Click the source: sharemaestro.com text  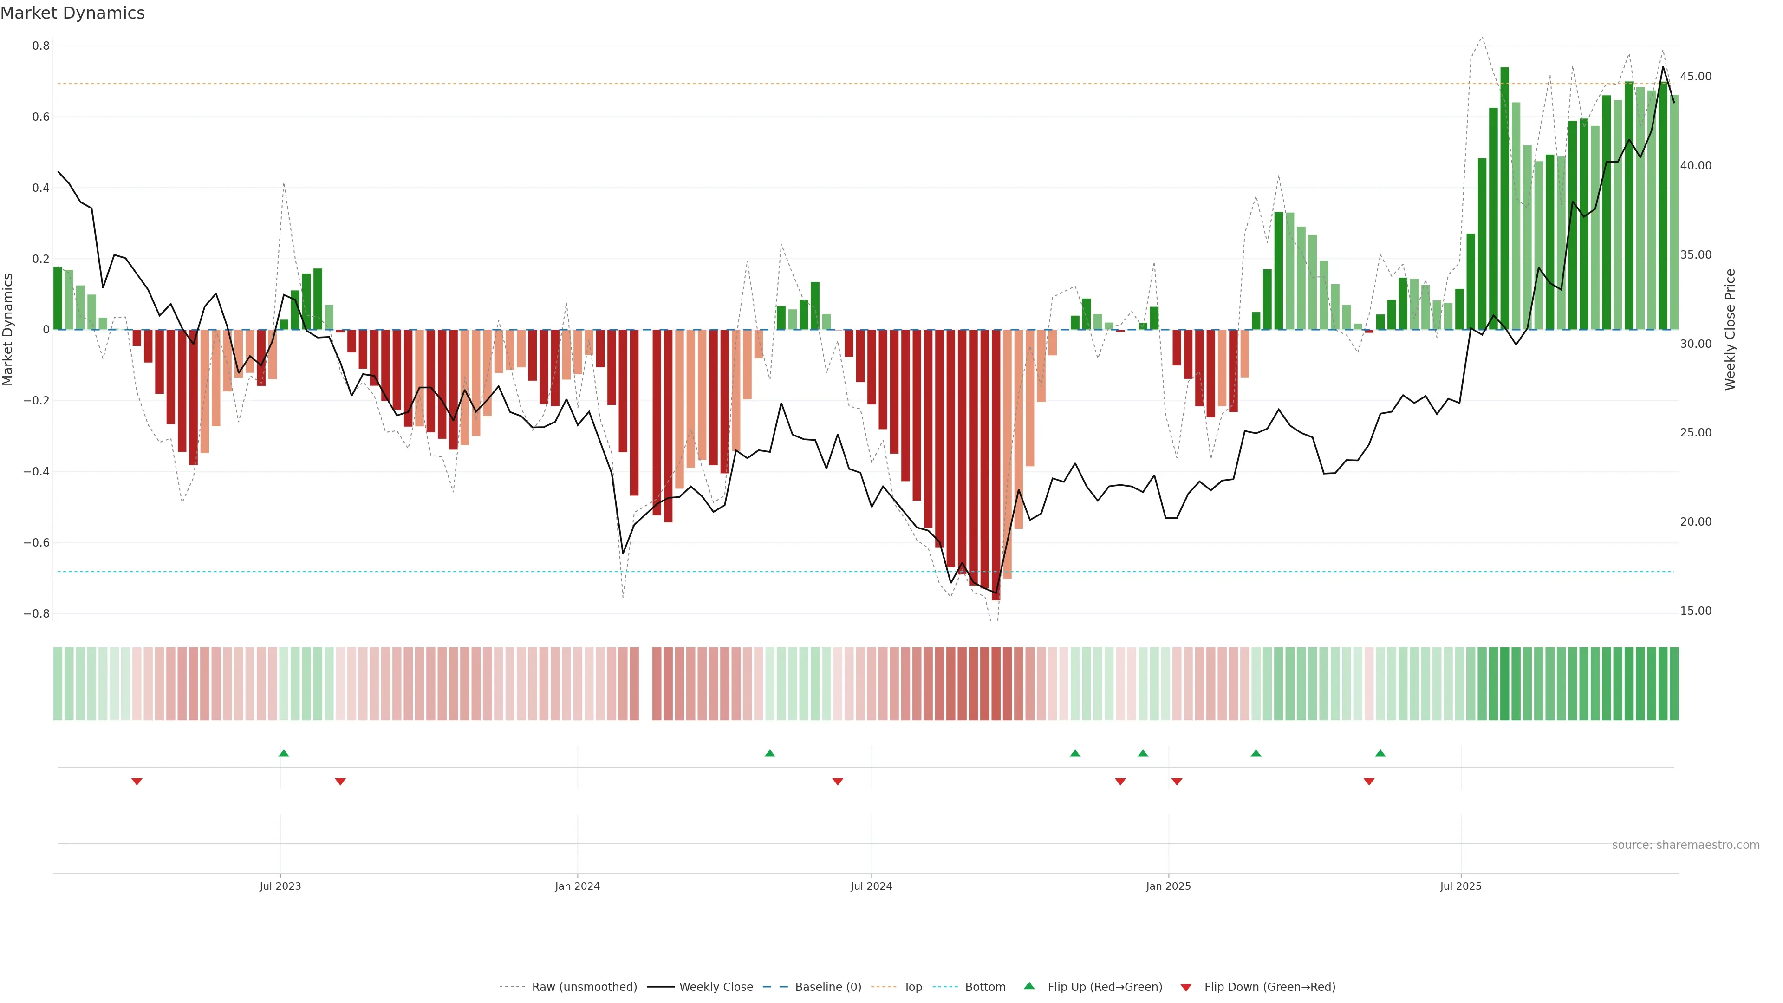point(1685,845)
